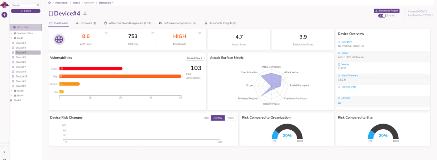Open Attack Surface Management (103) tab
The width and height of the screenshot is (437, 160).
(x=127, y=23)
